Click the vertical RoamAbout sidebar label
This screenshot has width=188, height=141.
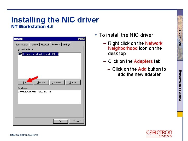click(180, 38)
